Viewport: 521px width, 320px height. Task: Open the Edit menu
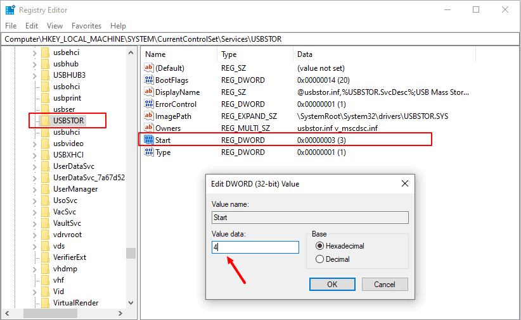tap(32, 25)
